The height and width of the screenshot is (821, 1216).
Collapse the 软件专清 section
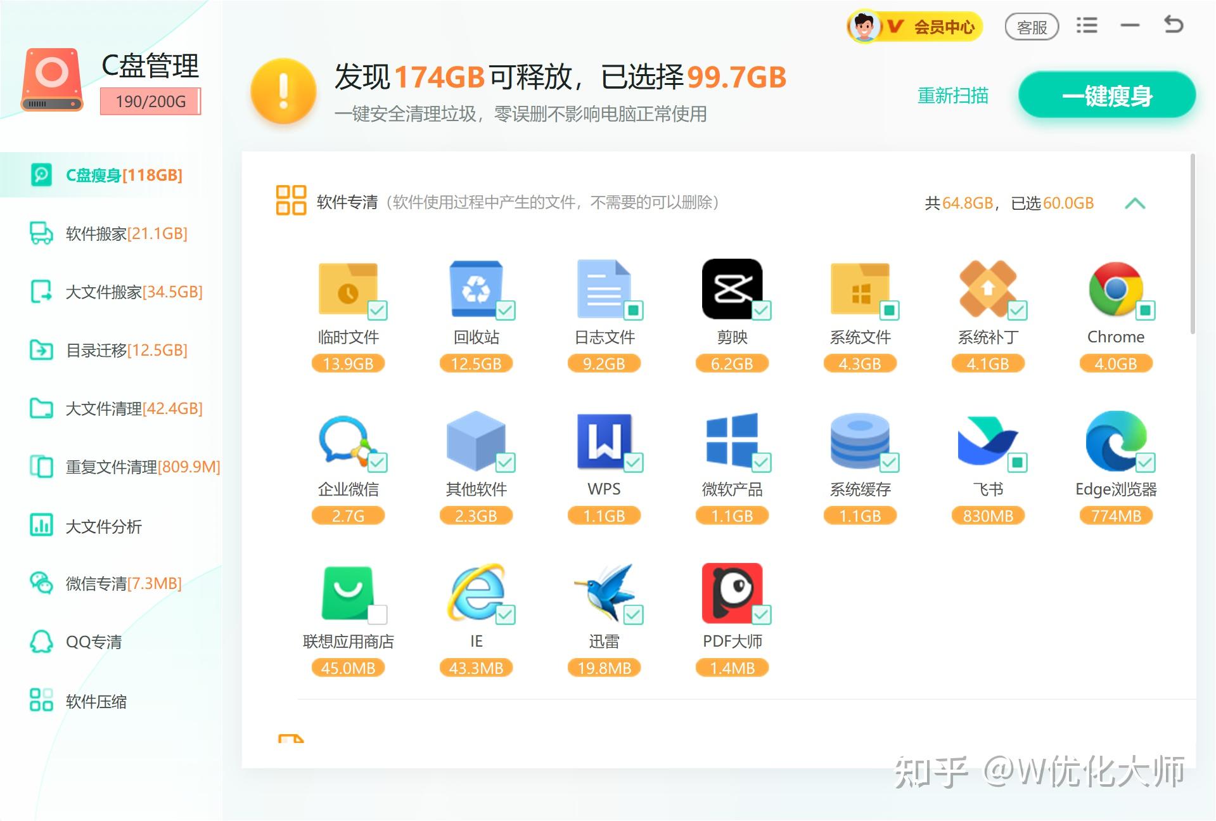click(x=1136, y=204)
